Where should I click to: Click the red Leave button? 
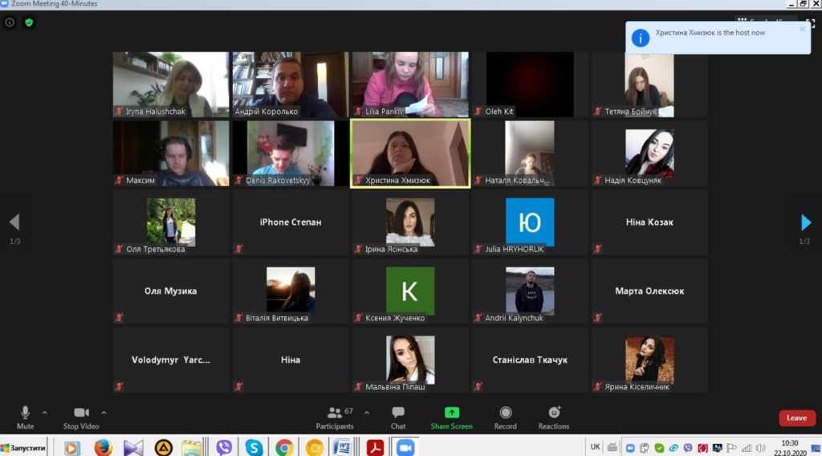point(796,417)
